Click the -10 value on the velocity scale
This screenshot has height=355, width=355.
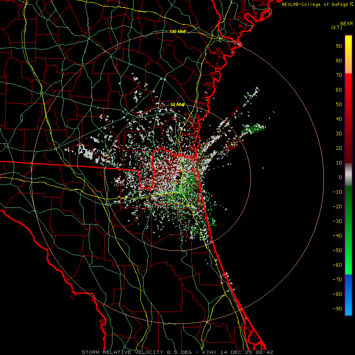pos(337,192)
